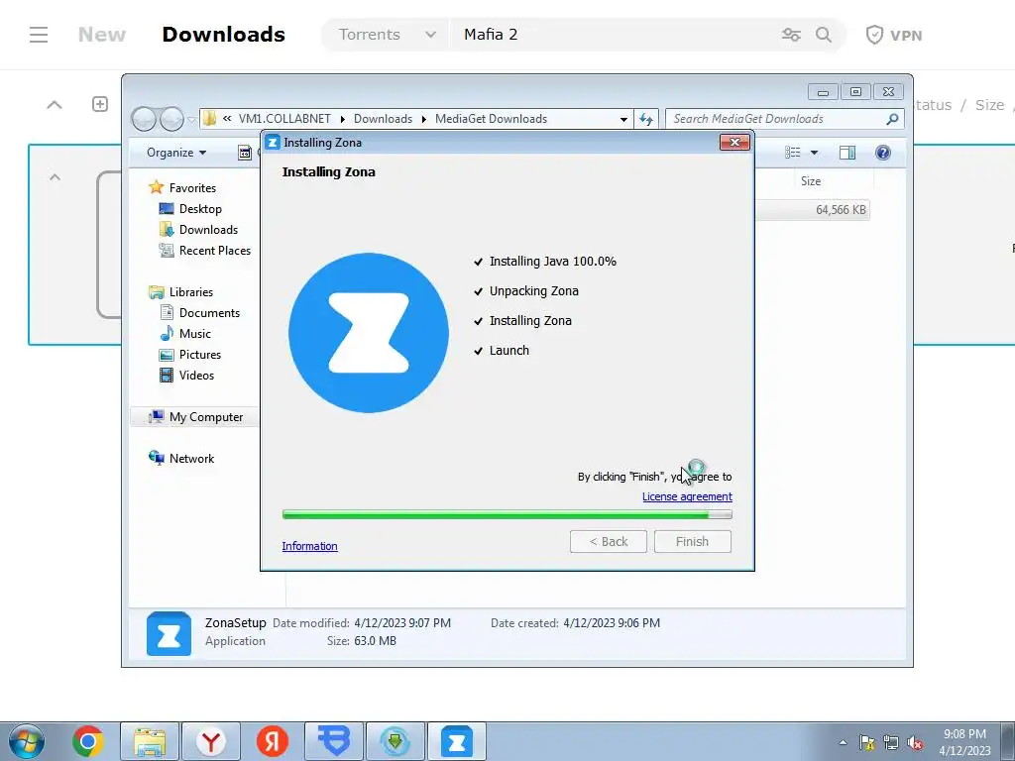This screenshot has width=1015, height=761.
Task: Click the volume muted tray icon
Action: tap(915, 742)
